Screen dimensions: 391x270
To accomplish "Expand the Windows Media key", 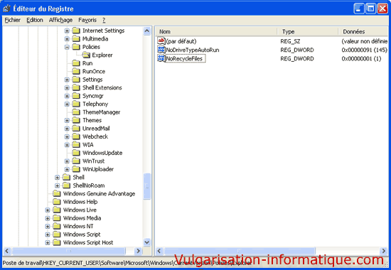I will pos(48,218).
